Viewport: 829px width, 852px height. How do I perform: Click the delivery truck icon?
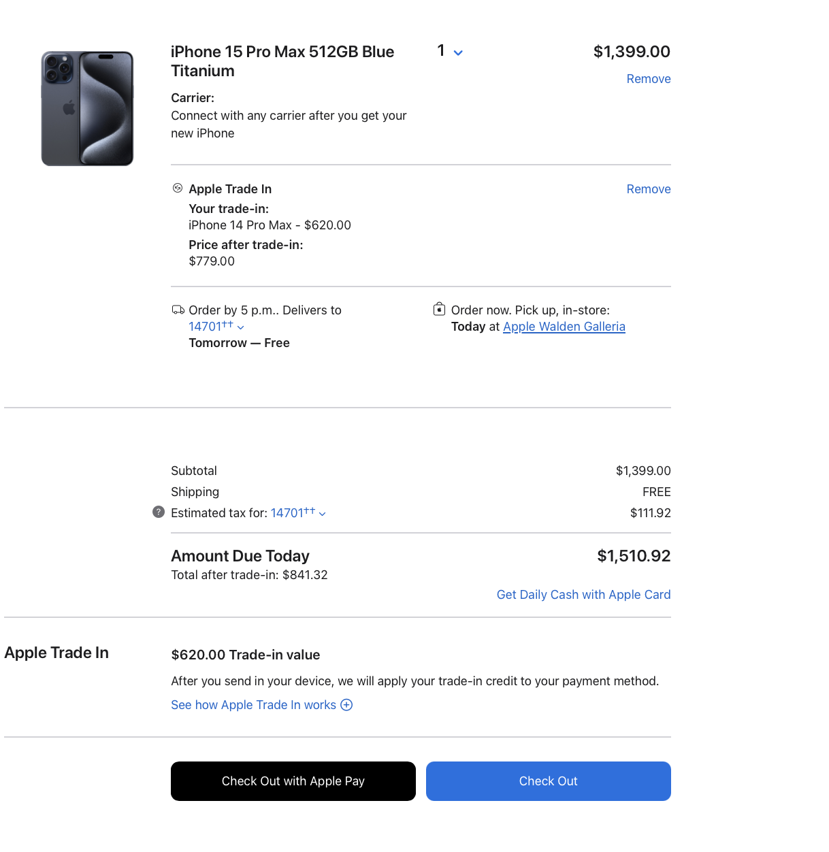(x=178, y=310)
